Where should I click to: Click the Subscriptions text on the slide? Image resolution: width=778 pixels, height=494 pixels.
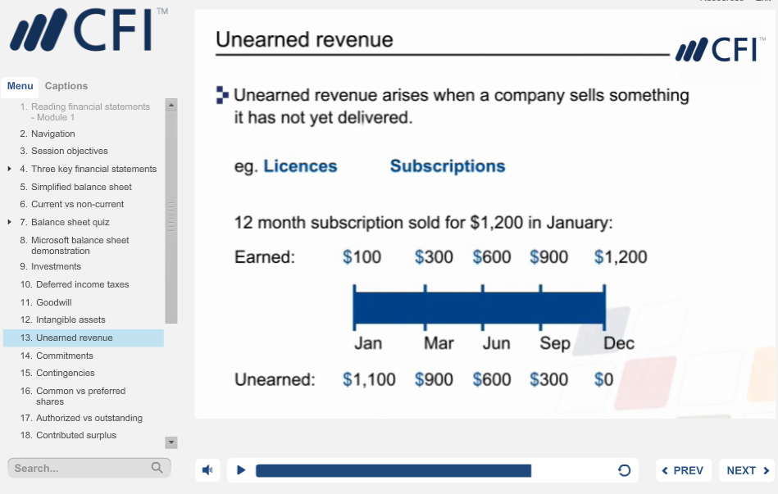(x=448, y=166)
